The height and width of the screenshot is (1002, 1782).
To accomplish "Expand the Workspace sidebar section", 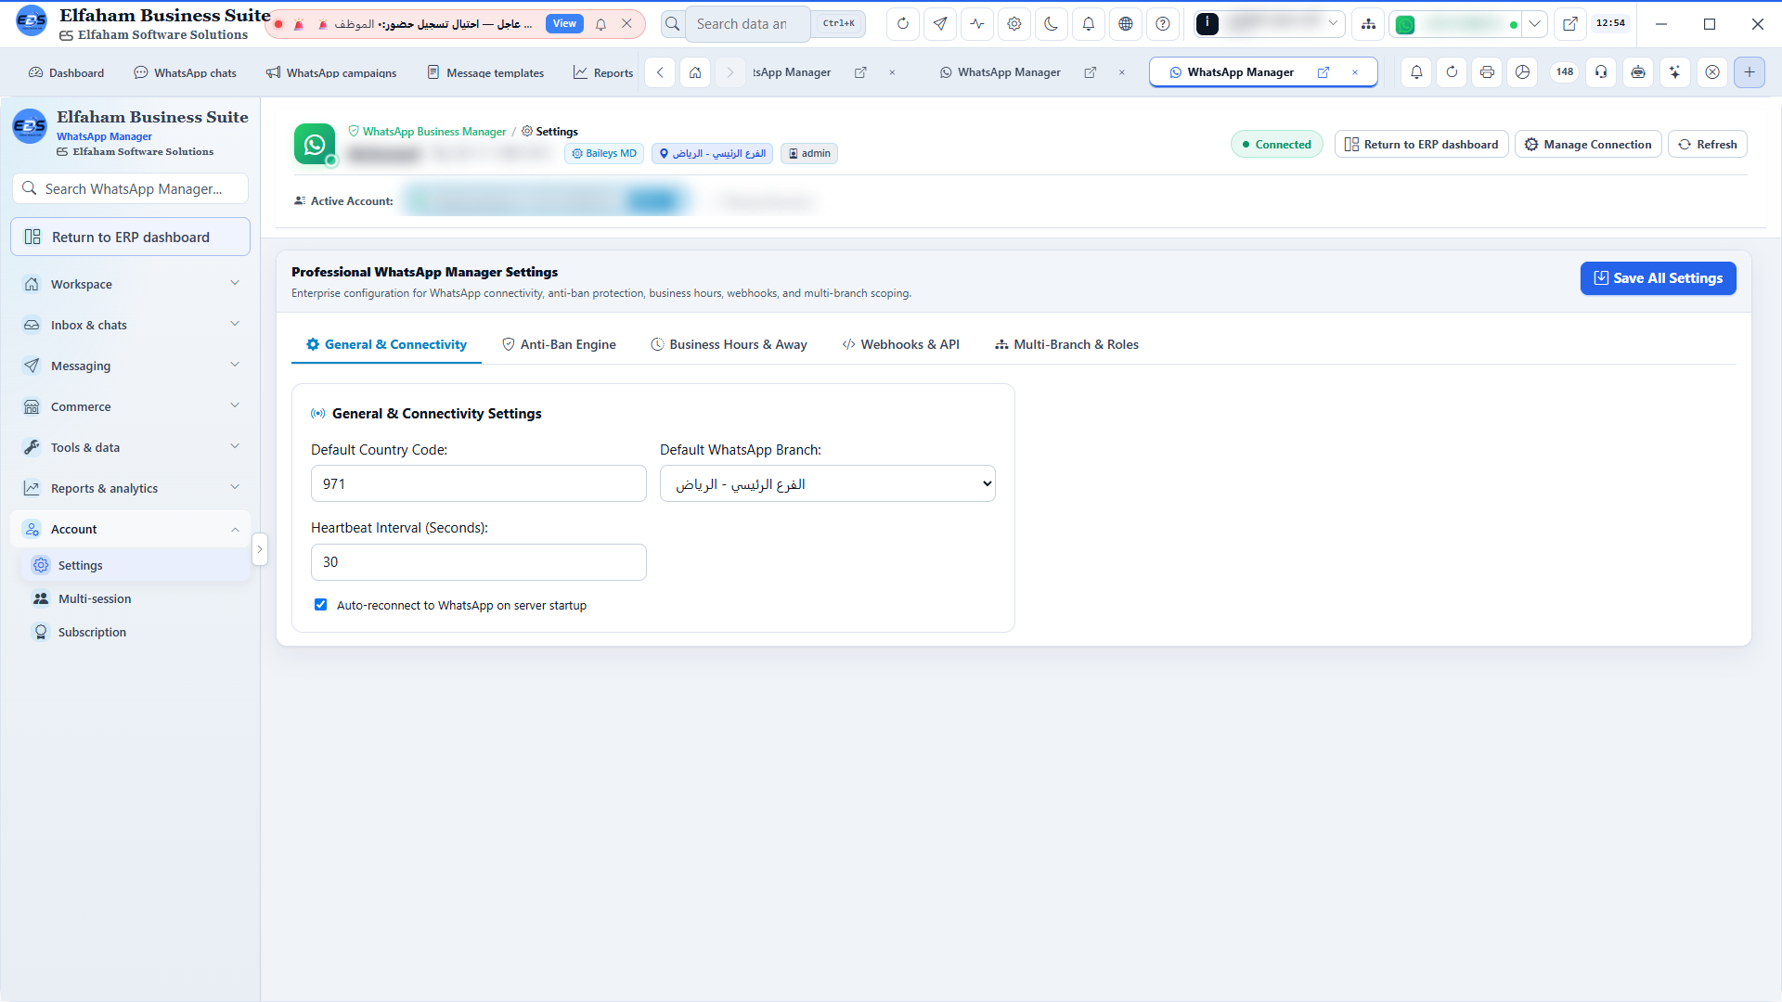I will click(x=130, y=284).
